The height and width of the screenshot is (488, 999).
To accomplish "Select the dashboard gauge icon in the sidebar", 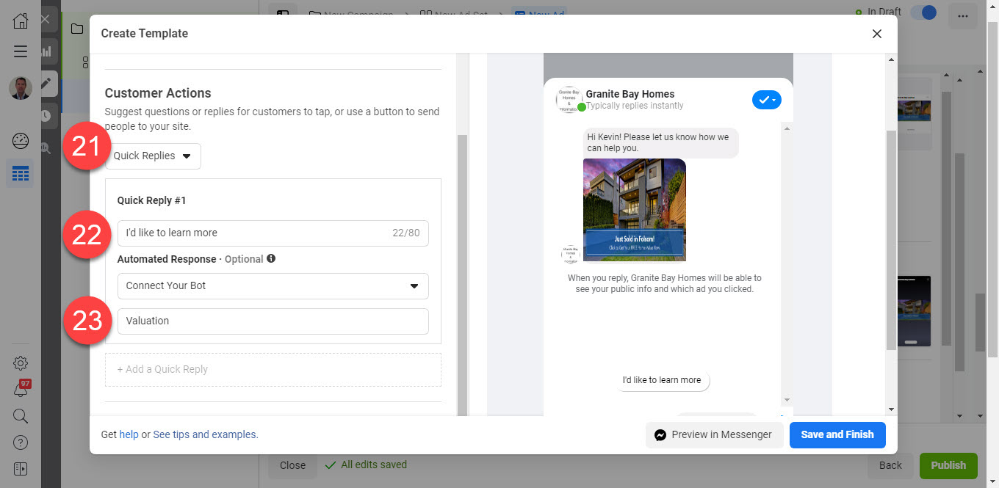I will tap(20, 141).
